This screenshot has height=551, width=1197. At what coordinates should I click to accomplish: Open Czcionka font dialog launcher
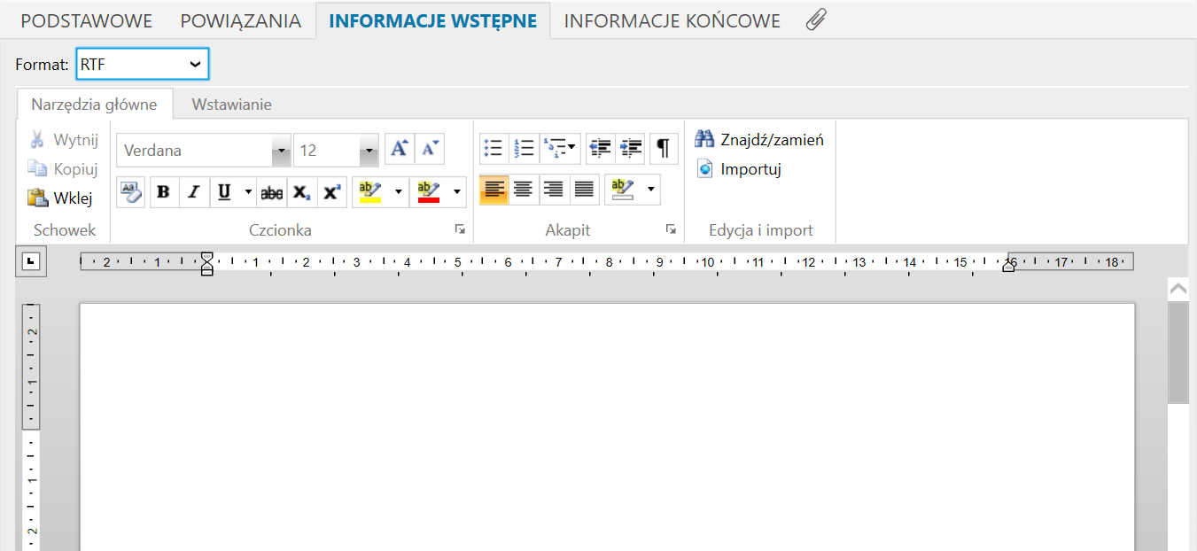point(460,229)
